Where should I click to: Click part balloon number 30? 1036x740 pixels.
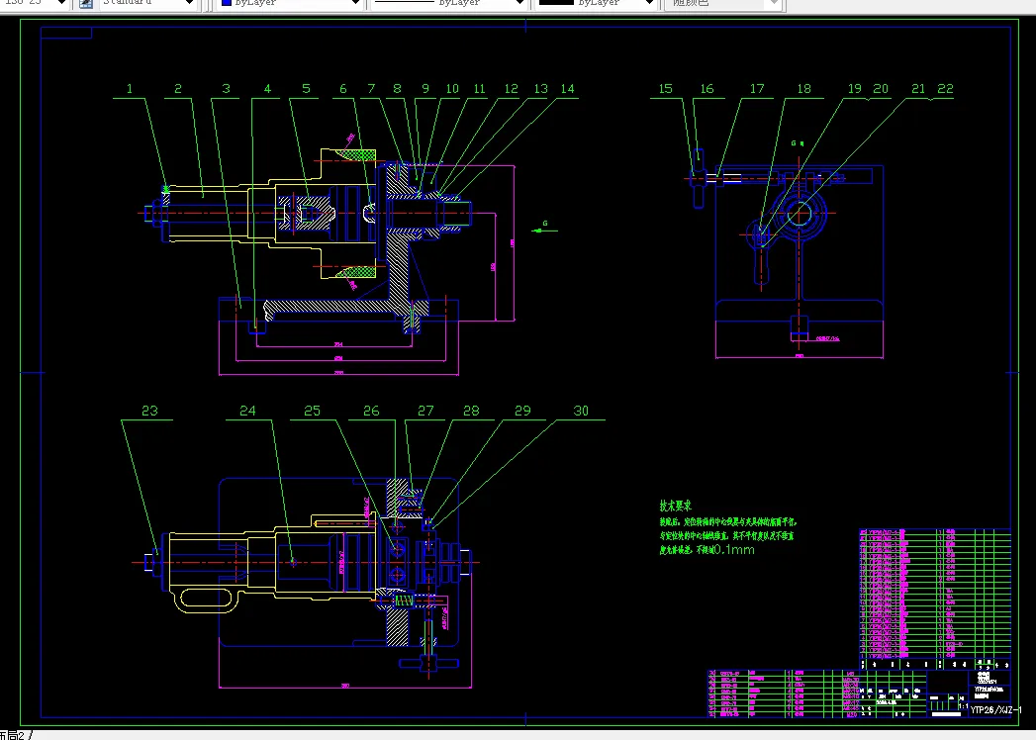581,411
